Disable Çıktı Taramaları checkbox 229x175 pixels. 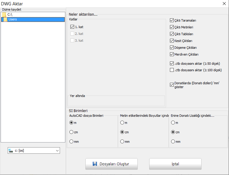click(172, 20)
